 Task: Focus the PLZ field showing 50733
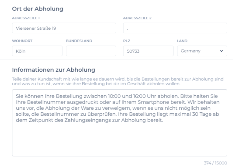tap(148, 51)
